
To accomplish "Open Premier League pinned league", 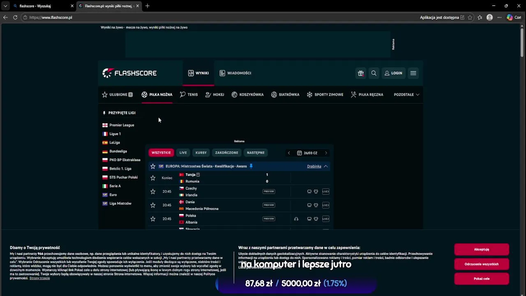I will point(118,125).
